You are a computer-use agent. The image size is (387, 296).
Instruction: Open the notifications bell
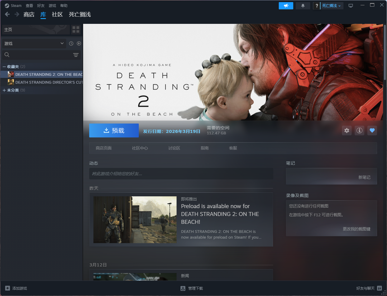pos(303,6)
